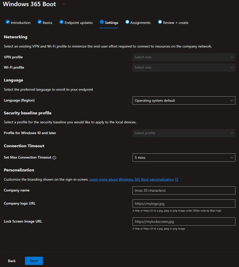Switch to the Assignments tab

(140, 23)
